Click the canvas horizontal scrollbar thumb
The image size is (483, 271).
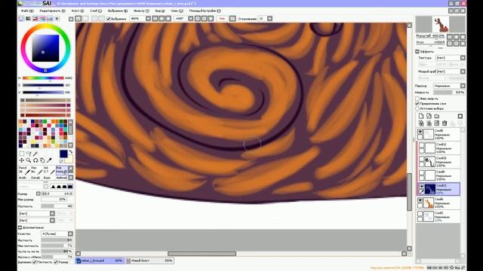[x=202, y=254]
